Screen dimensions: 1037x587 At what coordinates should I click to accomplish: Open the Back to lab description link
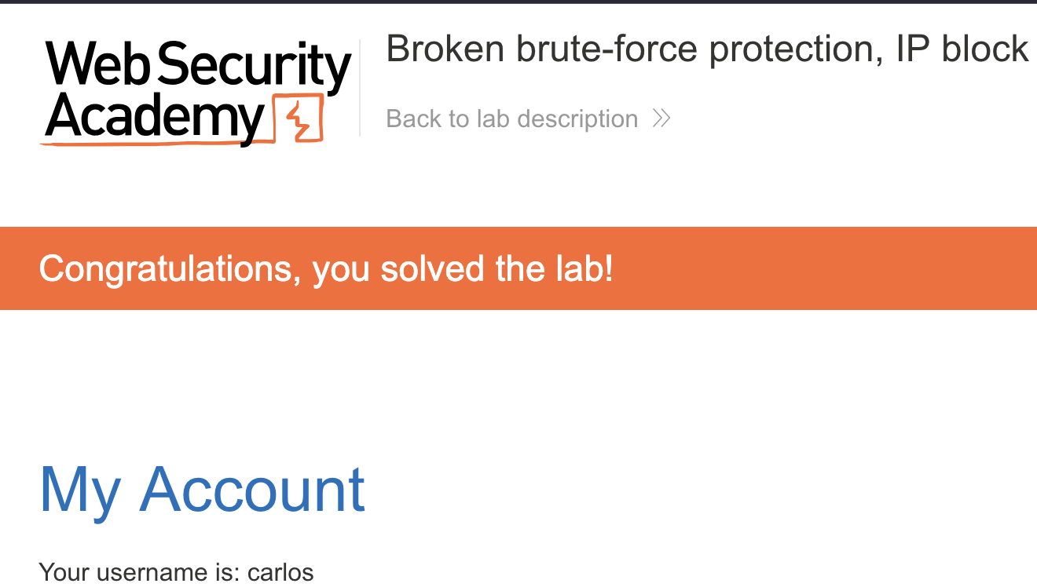point(512,118)
